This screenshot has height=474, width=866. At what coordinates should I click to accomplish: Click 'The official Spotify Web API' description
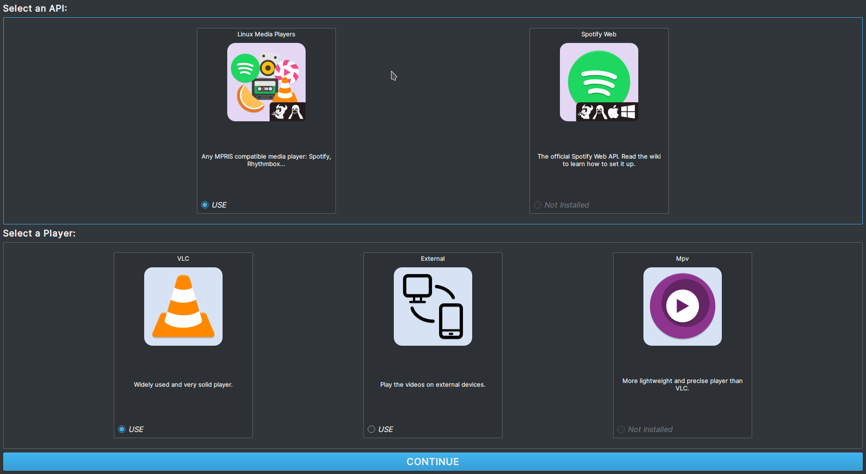[599, 160]
